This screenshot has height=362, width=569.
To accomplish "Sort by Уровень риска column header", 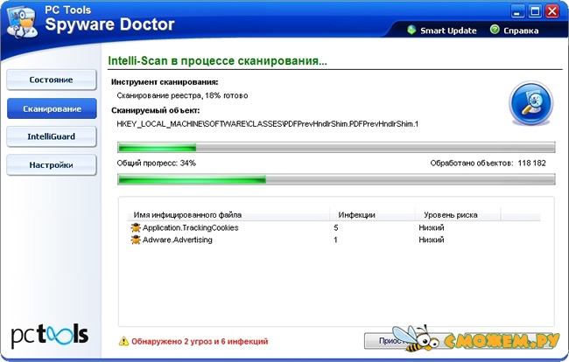I will coord(458,215).
